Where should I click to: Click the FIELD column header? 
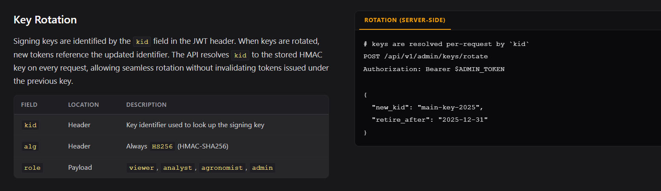click(x=29, y=105)
